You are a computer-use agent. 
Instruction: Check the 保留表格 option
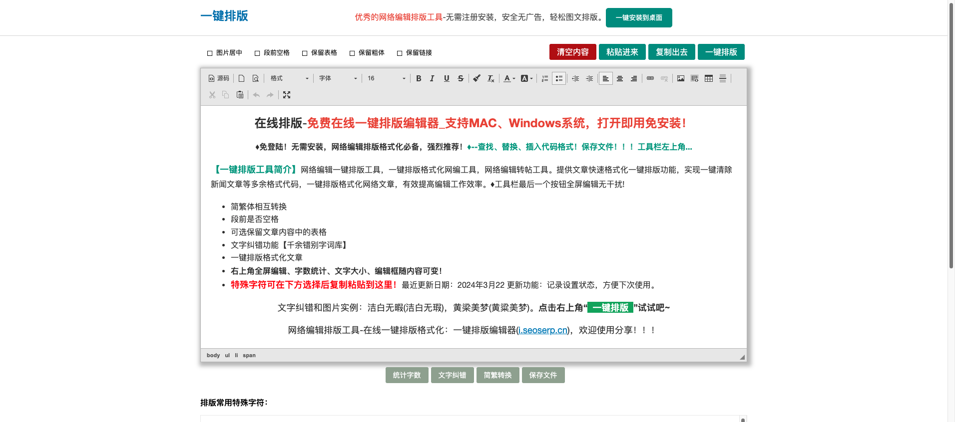305,53
